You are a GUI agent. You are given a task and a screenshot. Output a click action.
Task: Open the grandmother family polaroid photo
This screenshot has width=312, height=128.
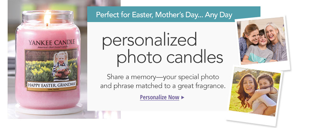(262, 42)
